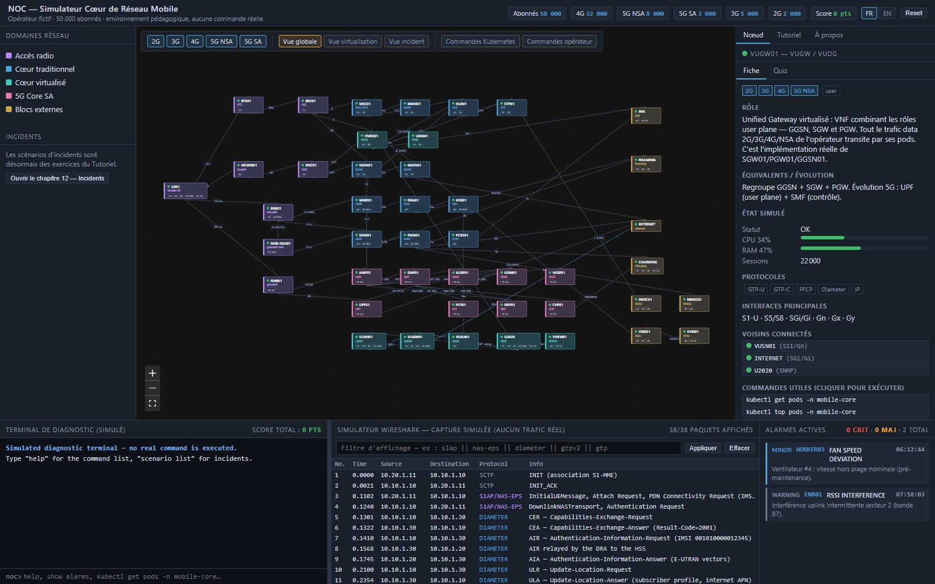This screenshot has height=584, width=935.
Task: Focus the Wireshark filter input field
Action: [x=508, y=448]
